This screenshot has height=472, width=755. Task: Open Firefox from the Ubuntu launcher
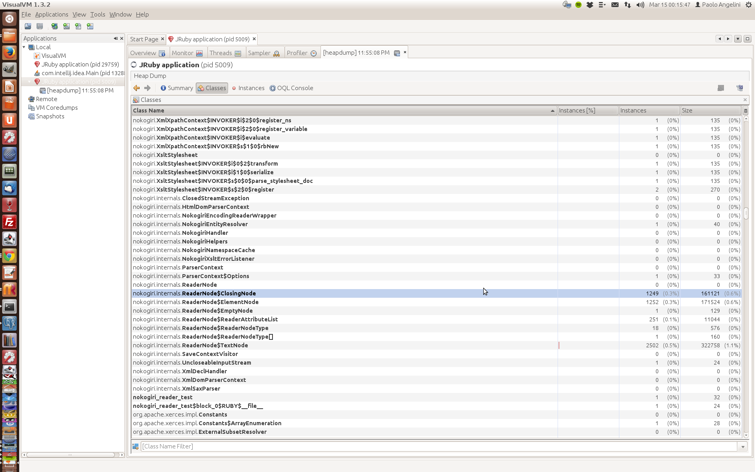9,53
